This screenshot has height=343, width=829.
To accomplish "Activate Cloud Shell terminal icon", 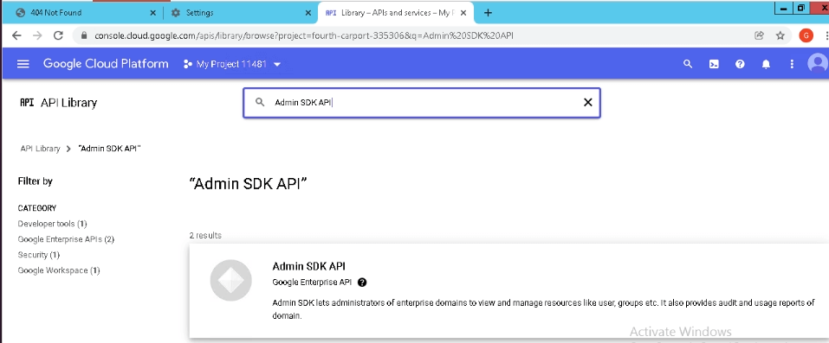I will (714, 65).
